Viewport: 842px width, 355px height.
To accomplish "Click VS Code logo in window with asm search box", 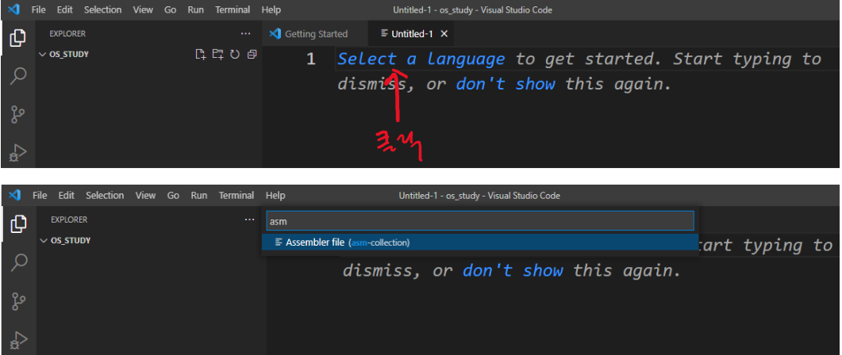I will pyautogui.click(x=14, y=195).
